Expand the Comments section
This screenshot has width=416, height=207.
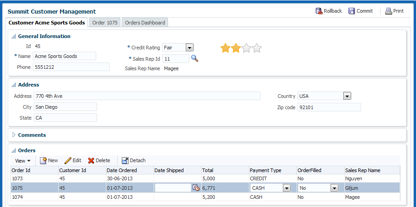pyautogui.click(x=14, y=135)
